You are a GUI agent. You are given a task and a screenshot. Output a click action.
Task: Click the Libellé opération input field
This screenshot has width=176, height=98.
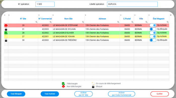132,4
